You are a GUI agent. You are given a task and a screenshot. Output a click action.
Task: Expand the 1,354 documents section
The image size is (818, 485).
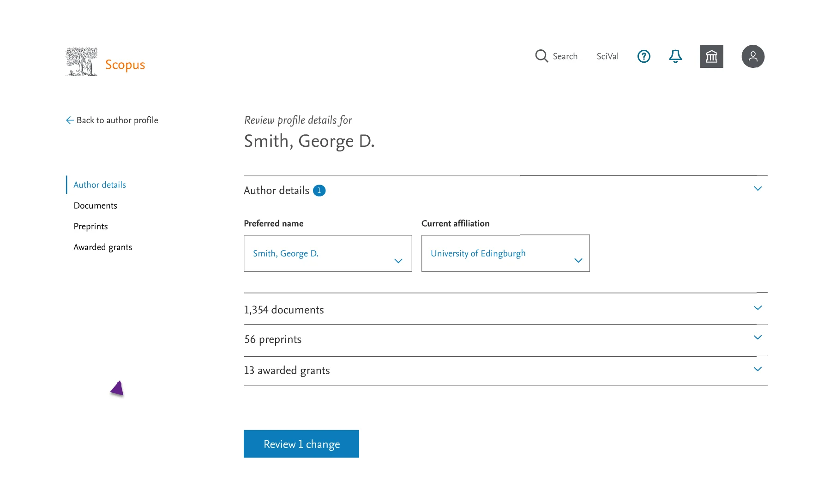[x=758, y=308]
